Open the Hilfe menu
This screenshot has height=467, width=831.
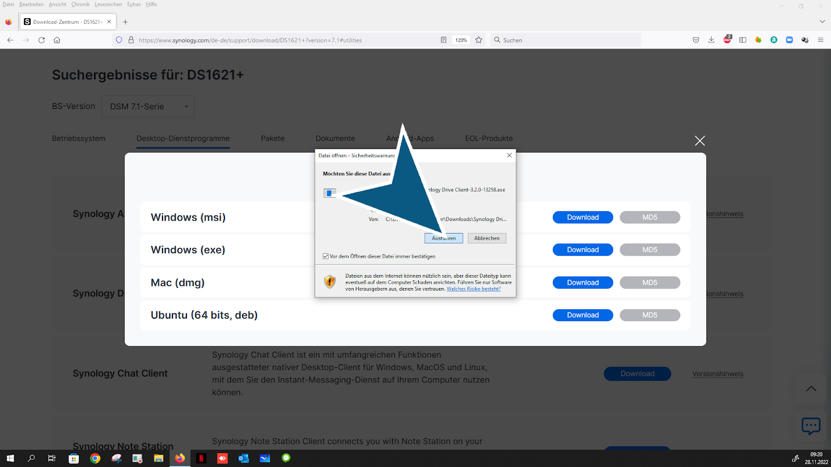(x=151, y=4)
